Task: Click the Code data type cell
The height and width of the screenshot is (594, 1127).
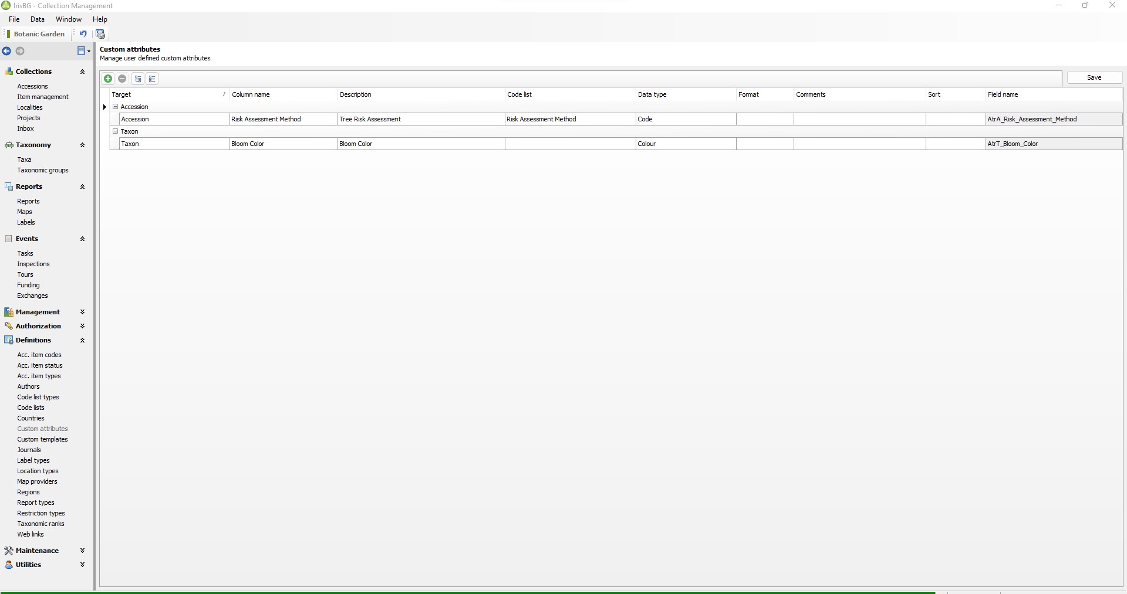Action: click(x=686, y=119)
